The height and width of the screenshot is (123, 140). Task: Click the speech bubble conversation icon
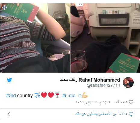click(x=131, y=114)
